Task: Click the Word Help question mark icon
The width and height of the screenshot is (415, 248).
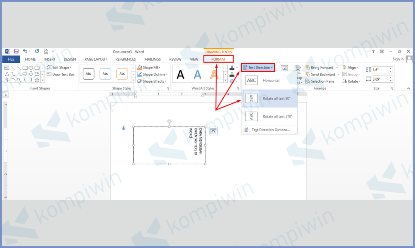Action: pos(373,51)
